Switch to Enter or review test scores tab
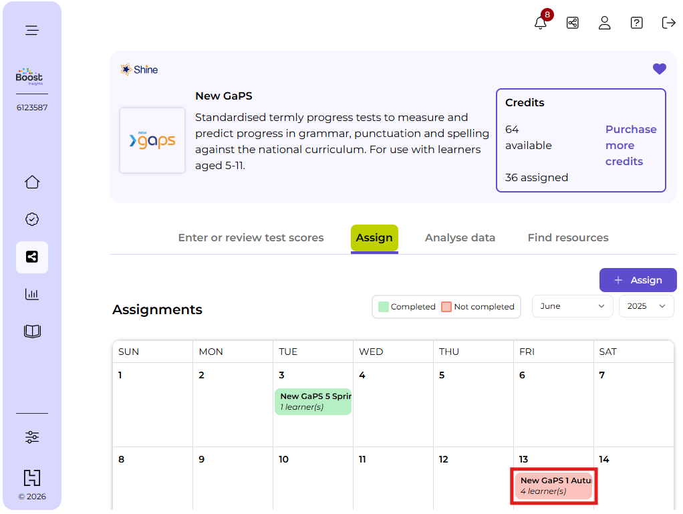This screenshot has height=514, width=683. (251, 238)
